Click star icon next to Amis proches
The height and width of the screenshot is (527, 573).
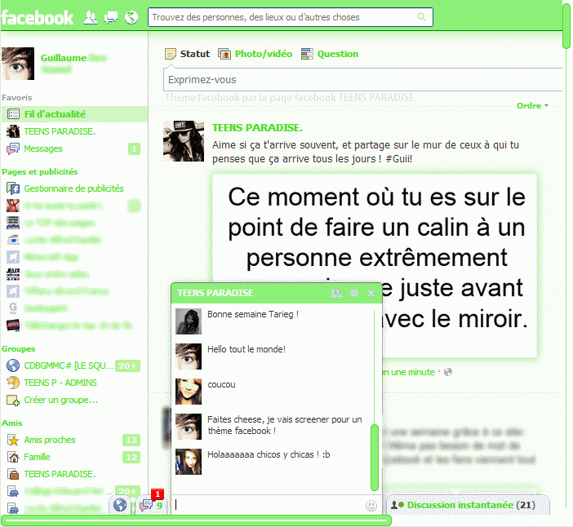(x=13, y=440)
